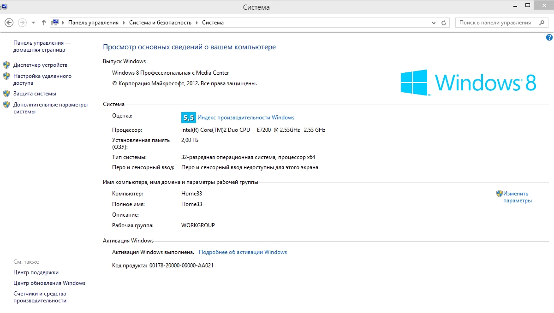Open Подробнее об активации Windows link
554x313 pixels.
click(243, 252)
